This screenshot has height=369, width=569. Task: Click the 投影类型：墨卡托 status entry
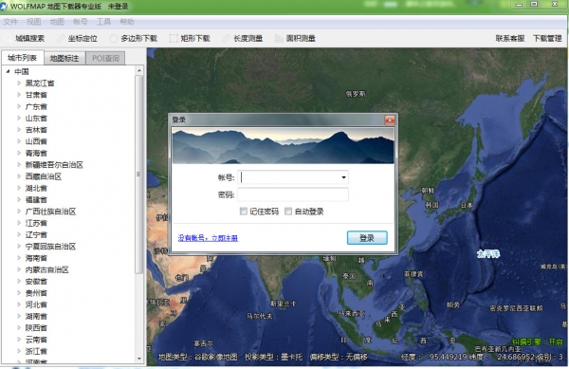coord(273,357)
